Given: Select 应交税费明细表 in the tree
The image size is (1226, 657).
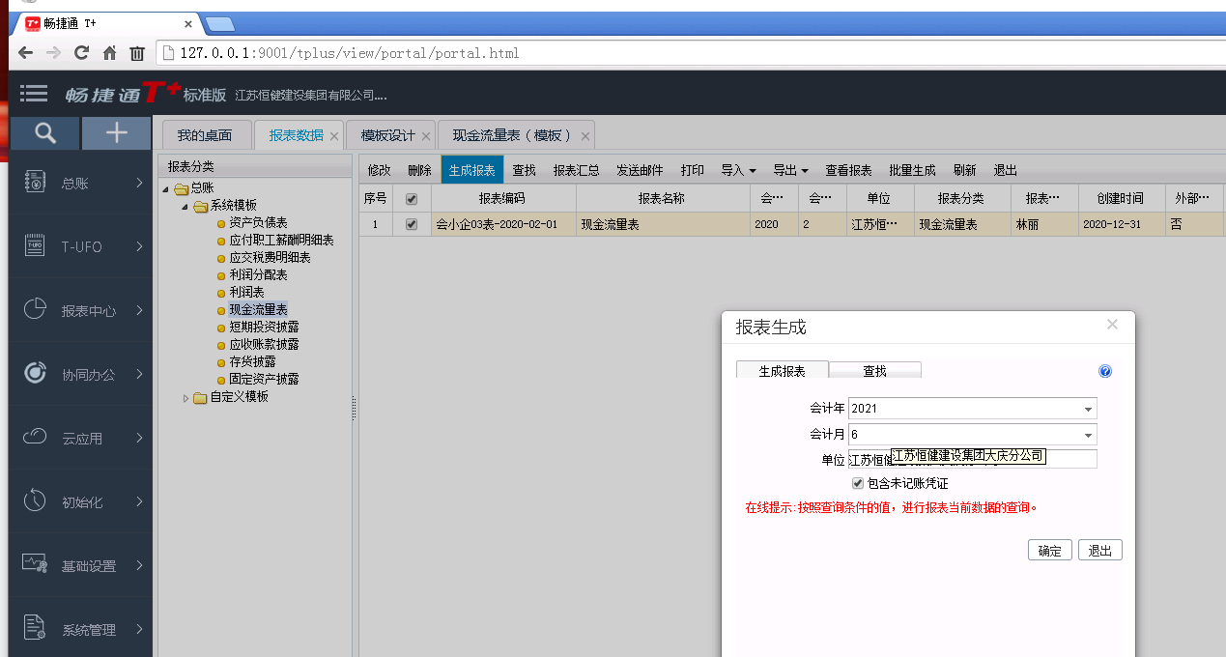Looking at the screenshot, I should tap(270, 258).
